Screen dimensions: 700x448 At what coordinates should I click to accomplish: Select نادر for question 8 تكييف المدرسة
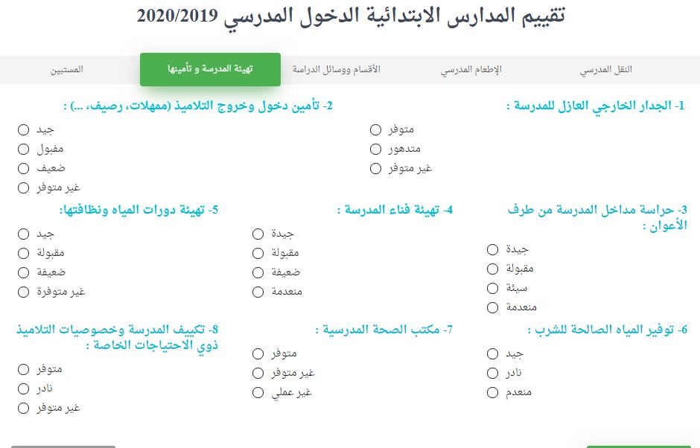pos(24,388)
